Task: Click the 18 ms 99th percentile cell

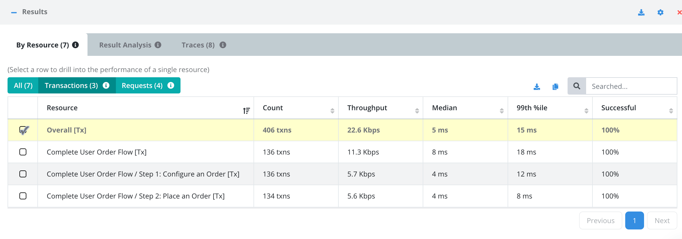Action: pos(550,152)
